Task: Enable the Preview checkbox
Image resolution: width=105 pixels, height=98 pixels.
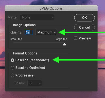Action: [x=76, y=38]
